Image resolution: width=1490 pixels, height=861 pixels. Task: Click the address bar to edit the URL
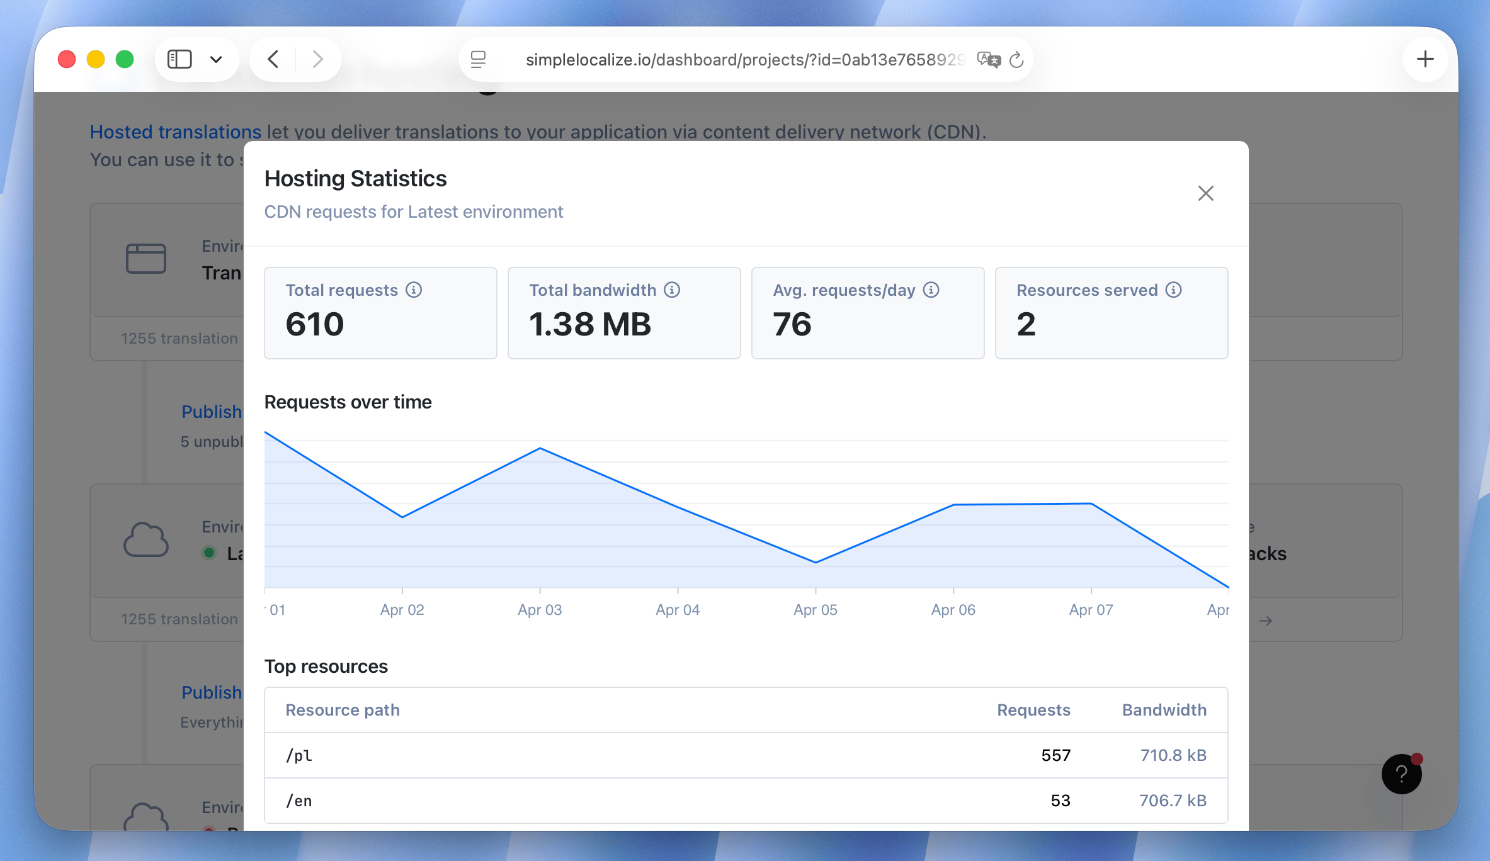743,59
